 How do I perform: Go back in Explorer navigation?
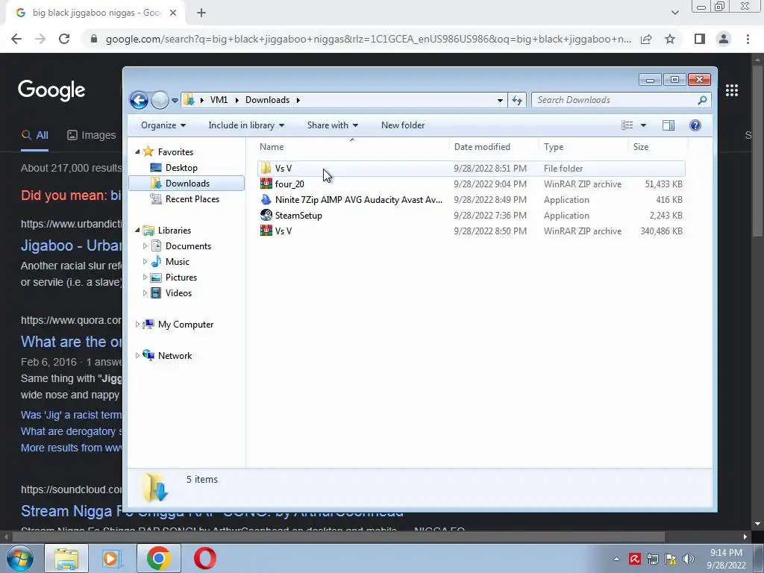click(139, 101)
